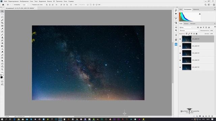This screenshot has height=121, width=216.
Task: Hide the DSC_4806.TIF layer
Action: pos(180,60)
